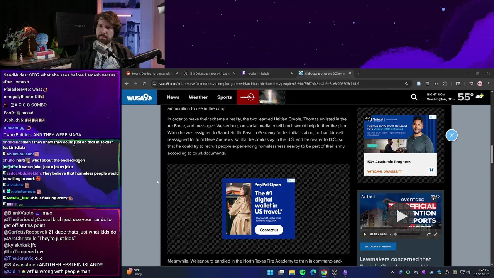This screenshot has width=494, height=278.
Task: Open system volume from the tray speaker
Action: click(x=468, y=272)
